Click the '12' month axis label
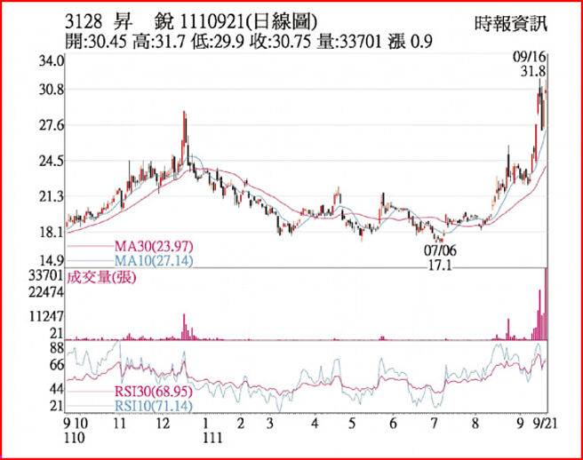 [x=163, y=424]
